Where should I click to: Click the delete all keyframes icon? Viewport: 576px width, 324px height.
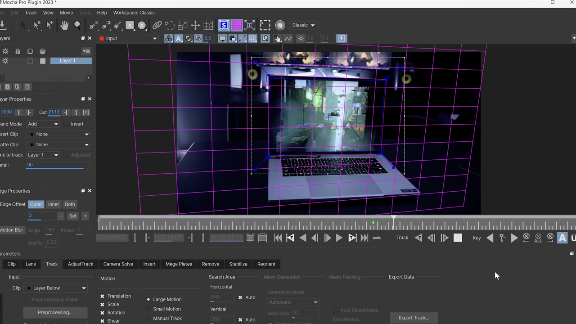coord(538,238)
